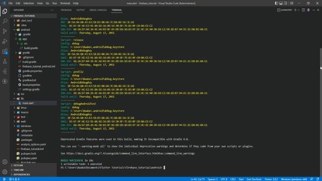Open the Extensions view
This screenshot has width=322, height=181.
5,51
